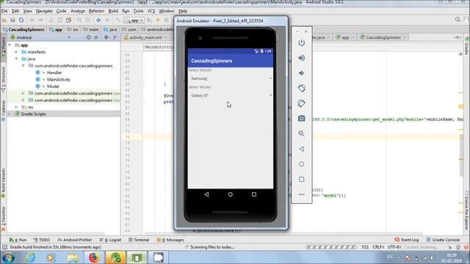Click the Run app green arrow
The image size is (470, 264).
click(149, 20)
